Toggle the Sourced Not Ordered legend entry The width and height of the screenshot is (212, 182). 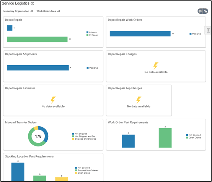click(x=86, y=171)
